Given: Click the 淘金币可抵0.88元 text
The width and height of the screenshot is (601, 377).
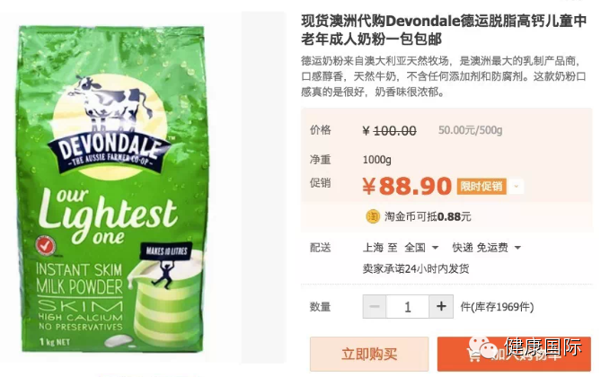Looking at the screenshot, I should 428,217.
